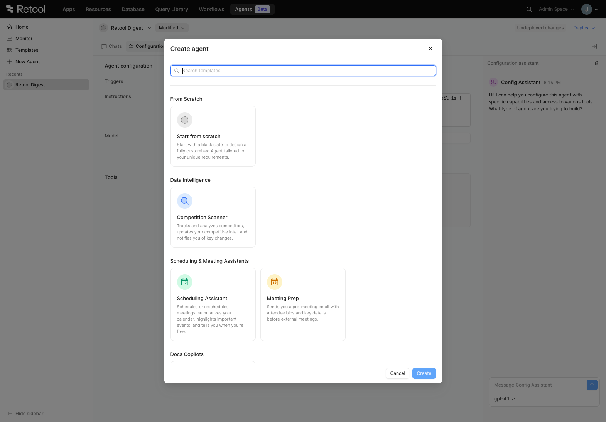Click the Data Intelligence category heading

click(x=190, y=180)
